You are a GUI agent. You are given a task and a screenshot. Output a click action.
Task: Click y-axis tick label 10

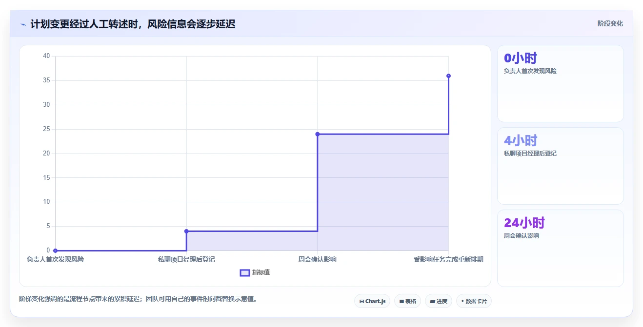(x=46, y=202)
